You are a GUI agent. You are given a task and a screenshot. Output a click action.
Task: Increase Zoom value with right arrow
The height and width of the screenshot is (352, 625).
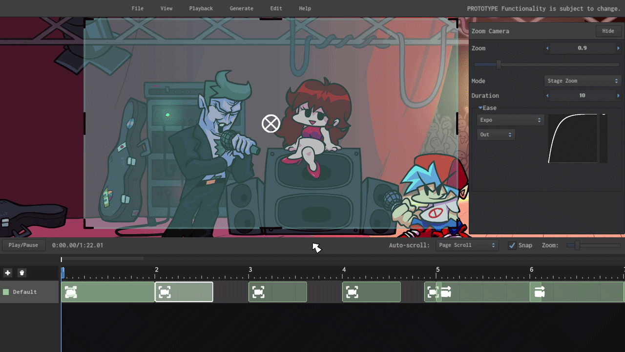618,48
